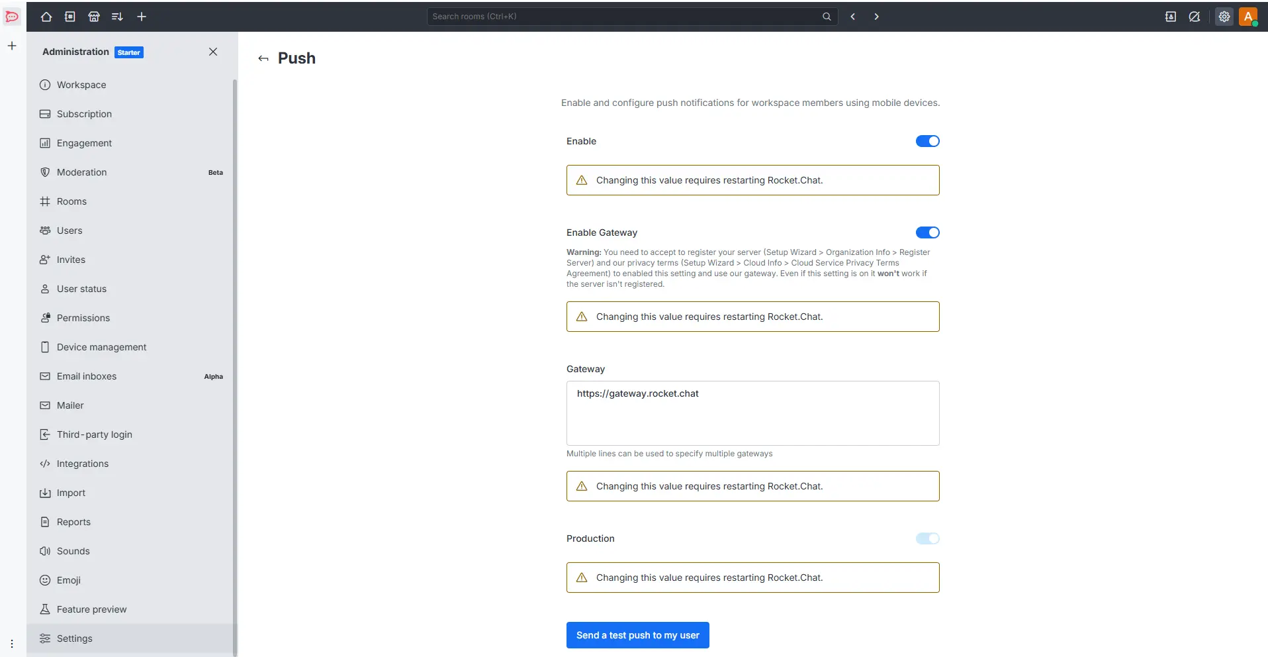Open the Marketplace icon in top bar
The height and width of the screenshot is (657, 1268).
tap(94, 17)
